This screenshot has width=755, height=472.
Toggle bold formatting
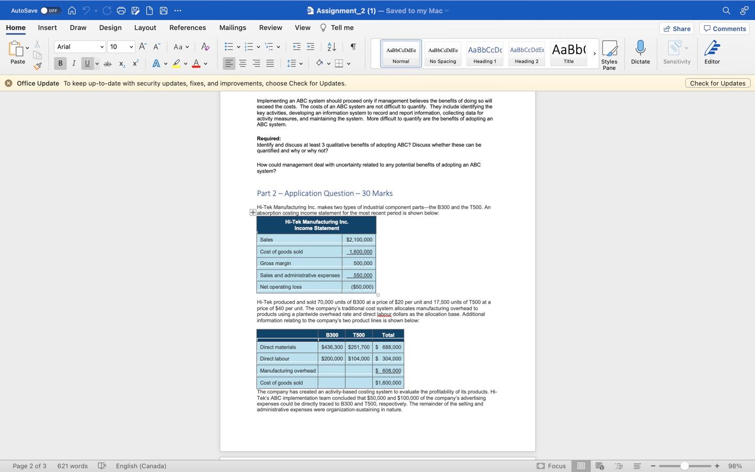click(60, 63)
